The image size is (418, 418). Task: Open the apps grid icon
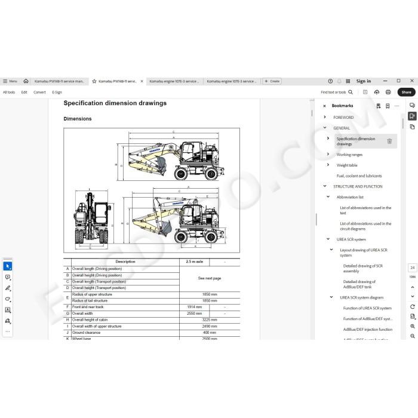click(x=348, y=81)
